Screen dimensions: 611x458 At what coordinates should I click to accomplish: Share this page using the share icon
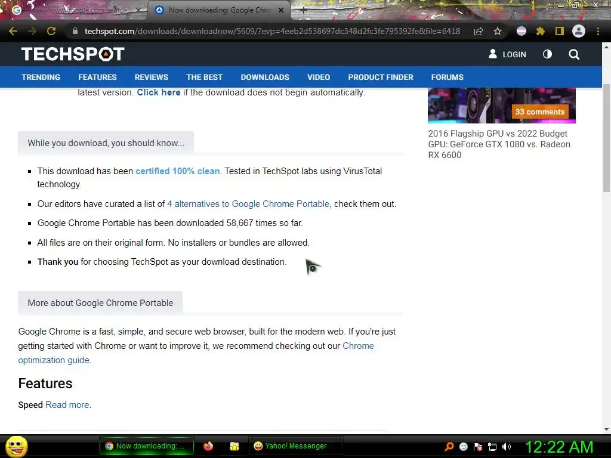tap(479, 31)
